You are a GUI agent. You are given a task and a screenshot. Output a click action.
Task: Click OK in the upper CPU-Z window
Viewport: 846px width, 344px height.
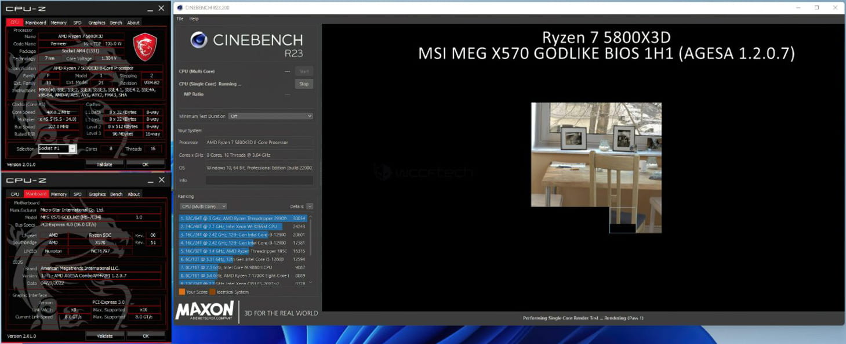pyautogui.click(x=146, y=164)
